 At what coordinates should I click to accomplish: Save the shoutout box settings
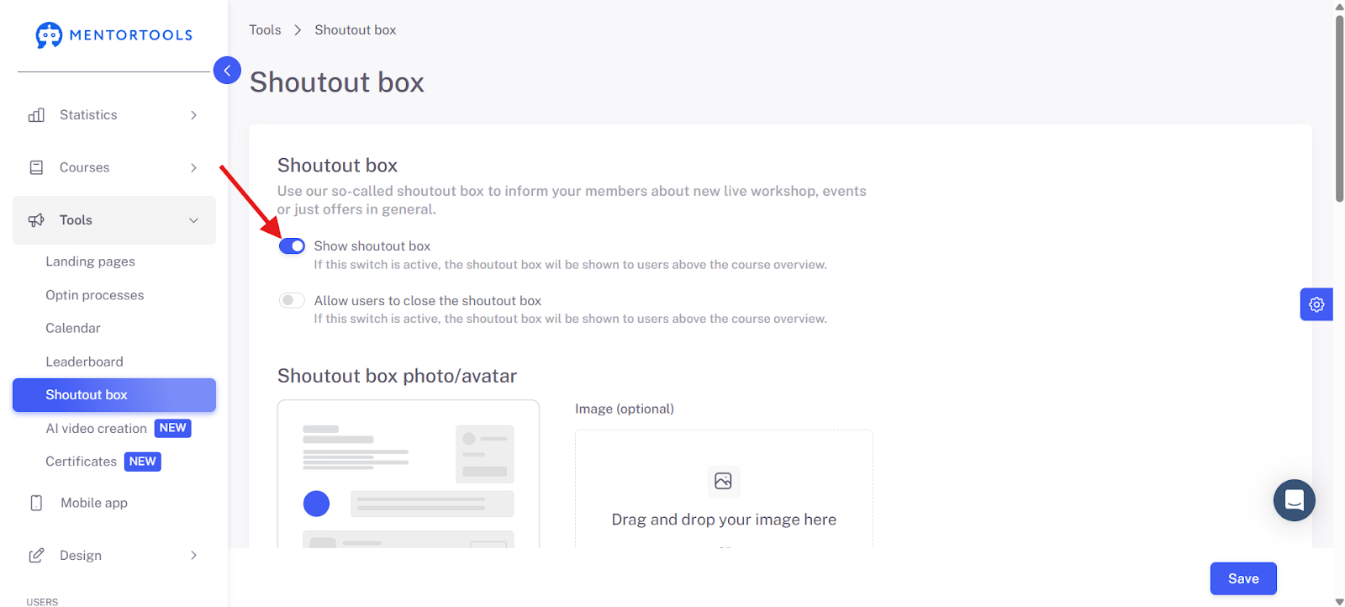click(1243, 578)
